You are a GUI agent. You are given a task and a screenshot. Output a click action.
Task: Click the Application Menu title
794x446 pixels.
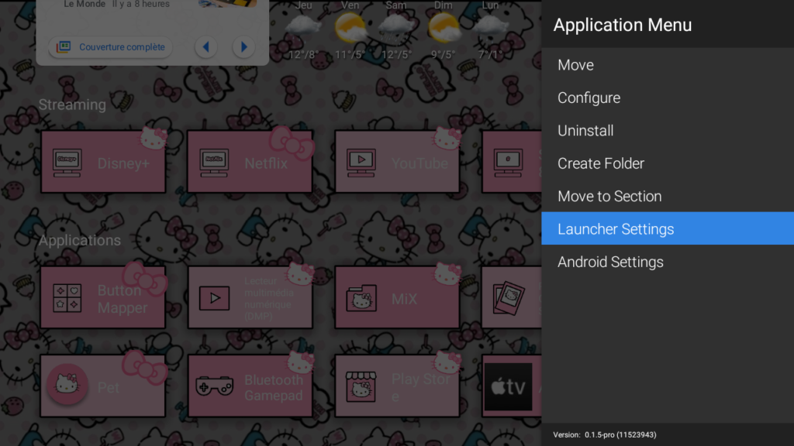[x=623, y=25]
